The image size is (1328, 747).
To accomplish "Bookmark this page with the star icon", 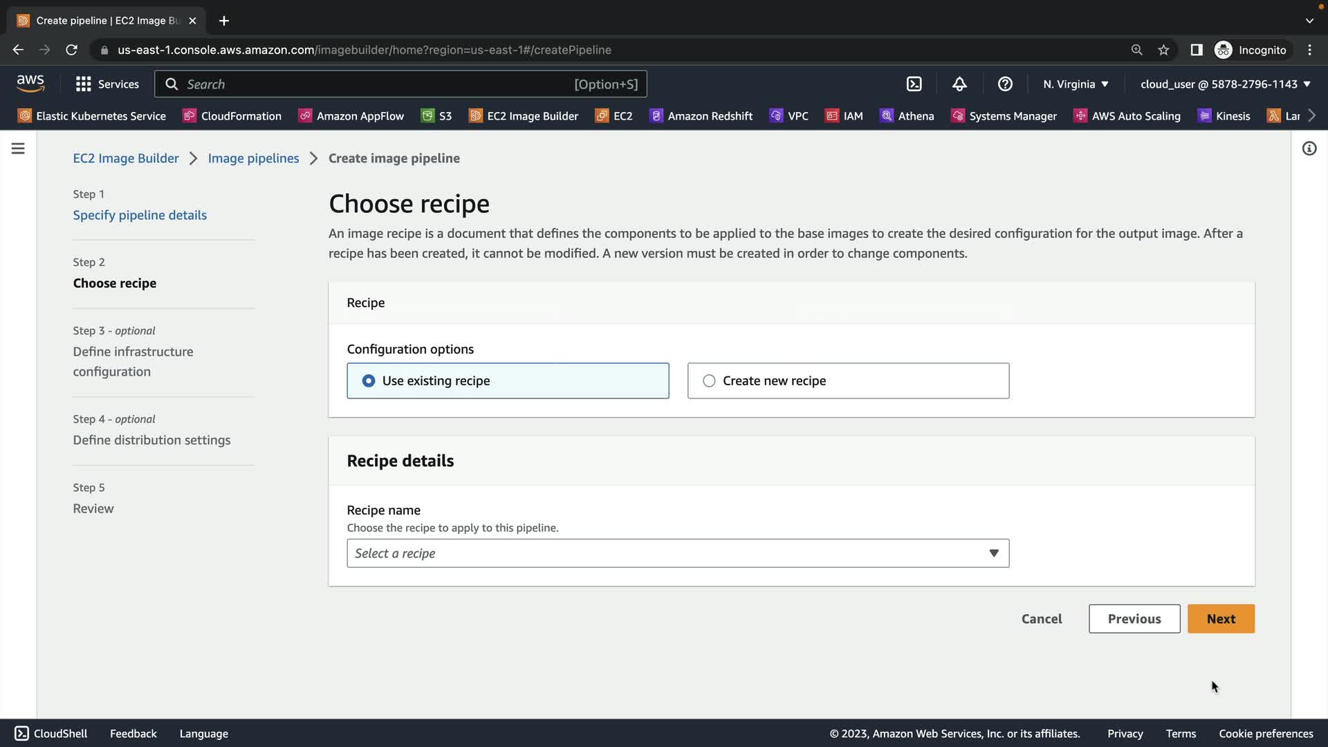I will tap(1163, 50).
